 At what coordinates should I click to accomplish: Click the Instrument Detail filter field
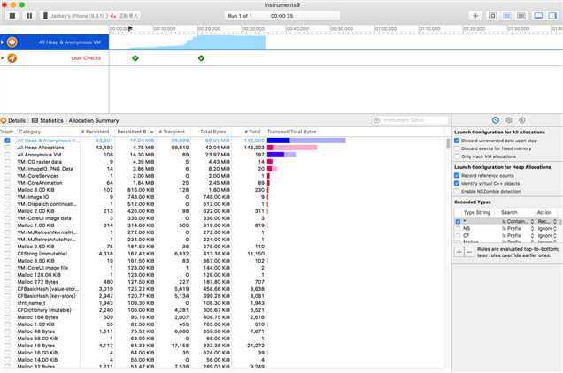410,120
